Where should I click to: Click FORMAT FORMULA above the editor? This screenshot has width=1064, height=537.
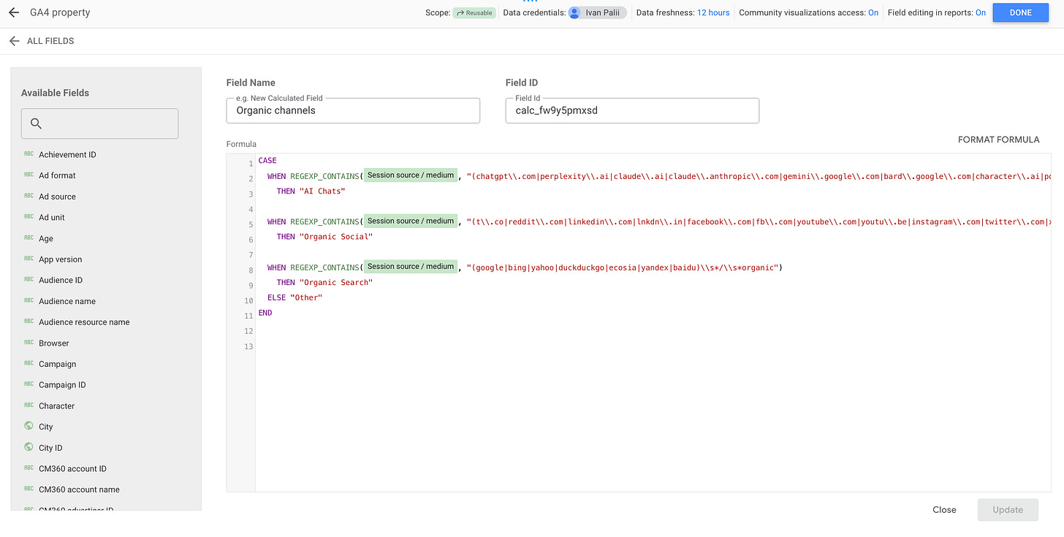click(x=998, y=140)
